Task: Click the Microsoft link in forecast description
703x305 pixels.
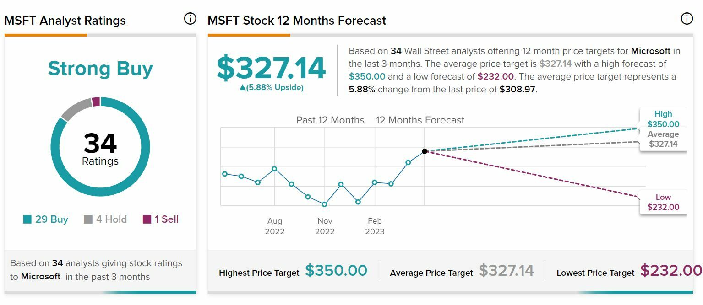Action: [x=650, y=51]
